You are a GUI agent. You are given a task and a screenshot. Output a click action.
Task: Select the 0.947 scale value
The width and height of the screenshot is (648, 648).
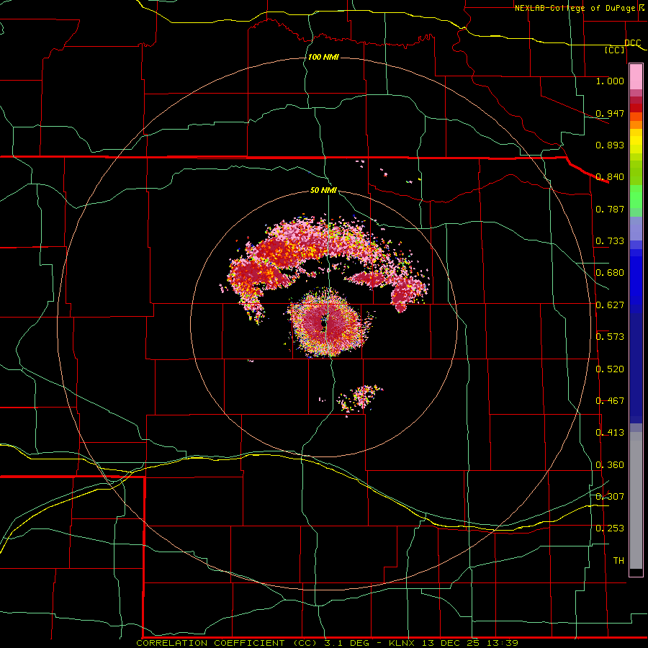tap(610, 113)
